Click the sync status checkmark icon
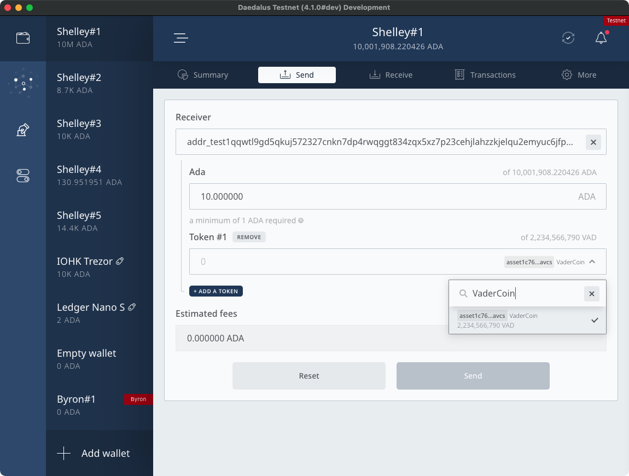 coord(568,38)
